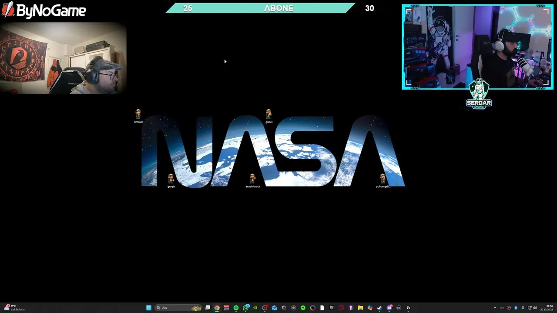Click the ABONE subscriber goal progress bar
The width and height of the screenshot is (557, 313).
pyautogui.click(x=260, y=8)
